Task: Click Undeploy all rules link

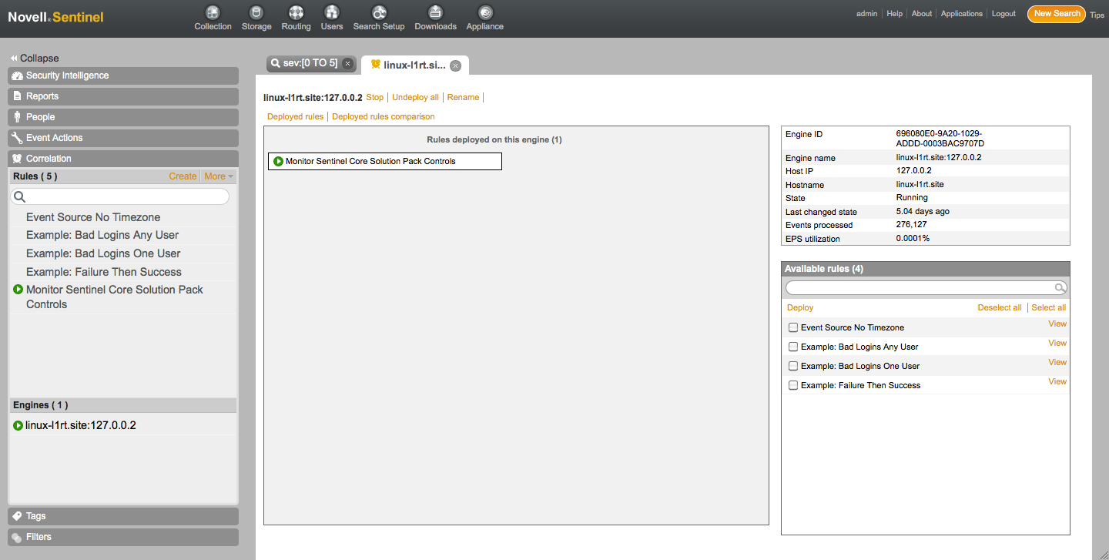Action: click(415, 98)
